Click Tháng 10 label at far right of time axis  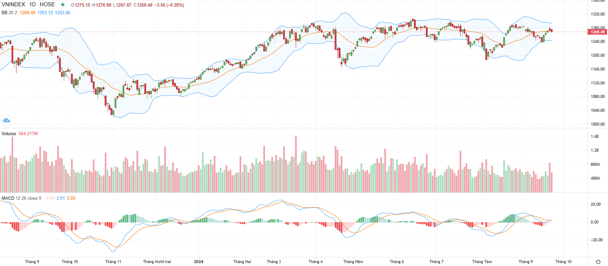pos(563,261)
